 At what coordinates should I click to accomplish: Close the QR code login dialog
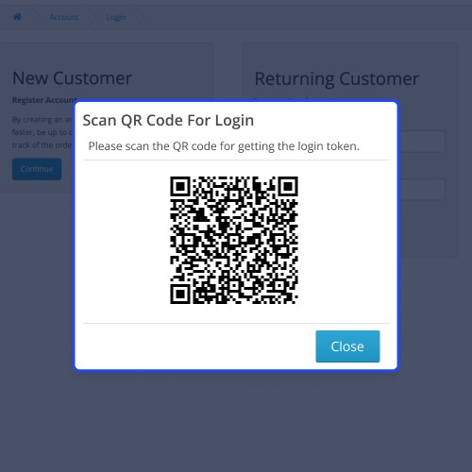[347, 346]
